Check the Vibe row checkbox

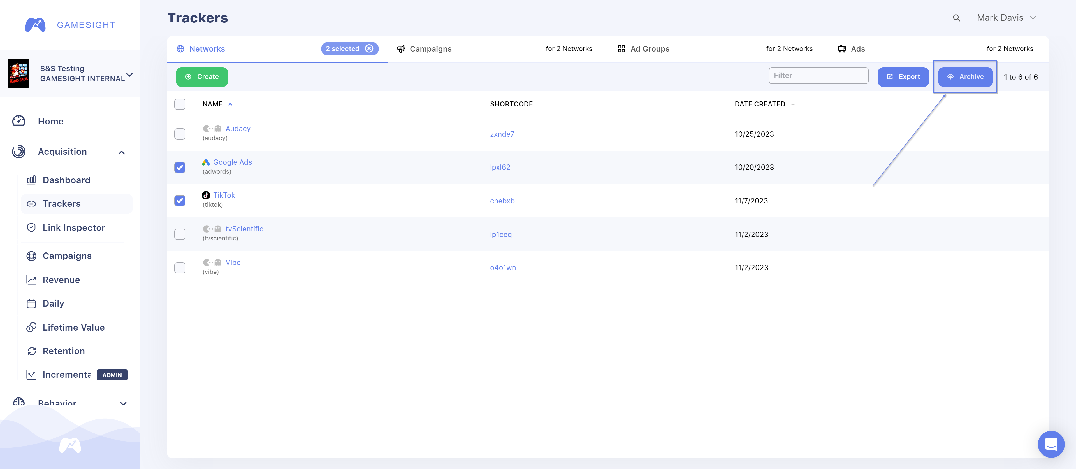pos(180,268)
